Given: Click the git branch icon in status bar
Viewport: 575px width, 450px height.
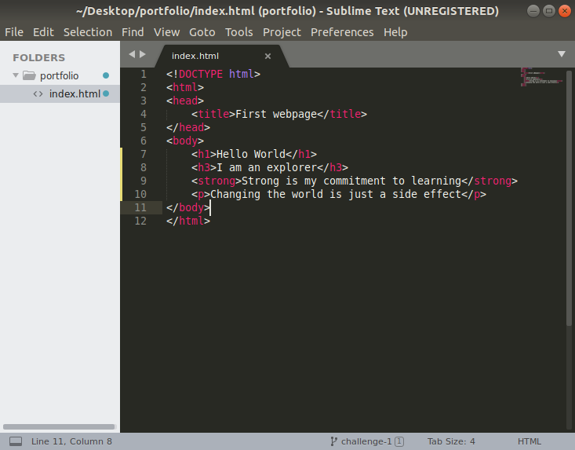Looking at the screenshot, I should tap(333, 441).
